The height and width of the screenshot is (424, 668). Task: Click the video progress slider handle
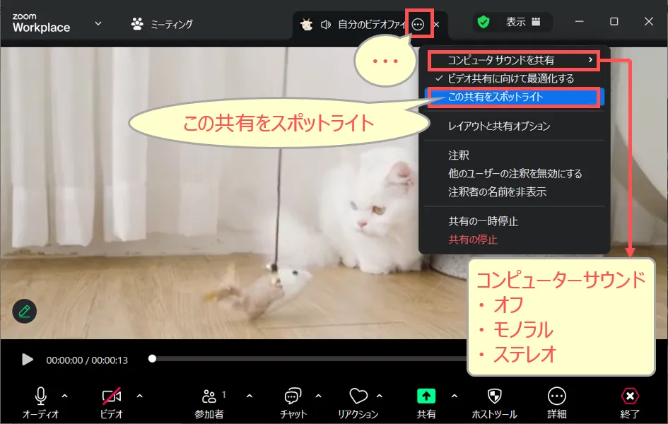[152, 359]
